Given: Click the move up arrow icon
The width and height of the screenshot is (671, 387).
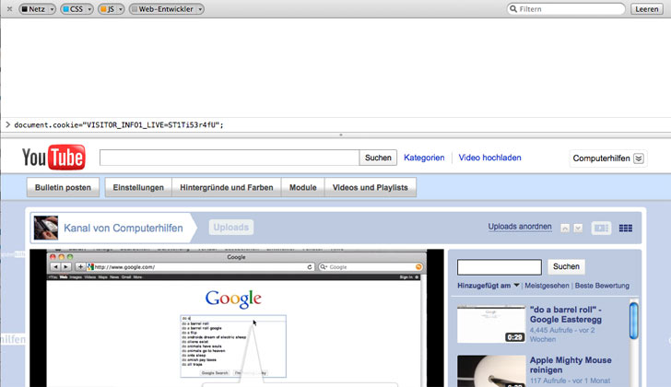Looking at the screenshot, I should [x=565, y=228].
